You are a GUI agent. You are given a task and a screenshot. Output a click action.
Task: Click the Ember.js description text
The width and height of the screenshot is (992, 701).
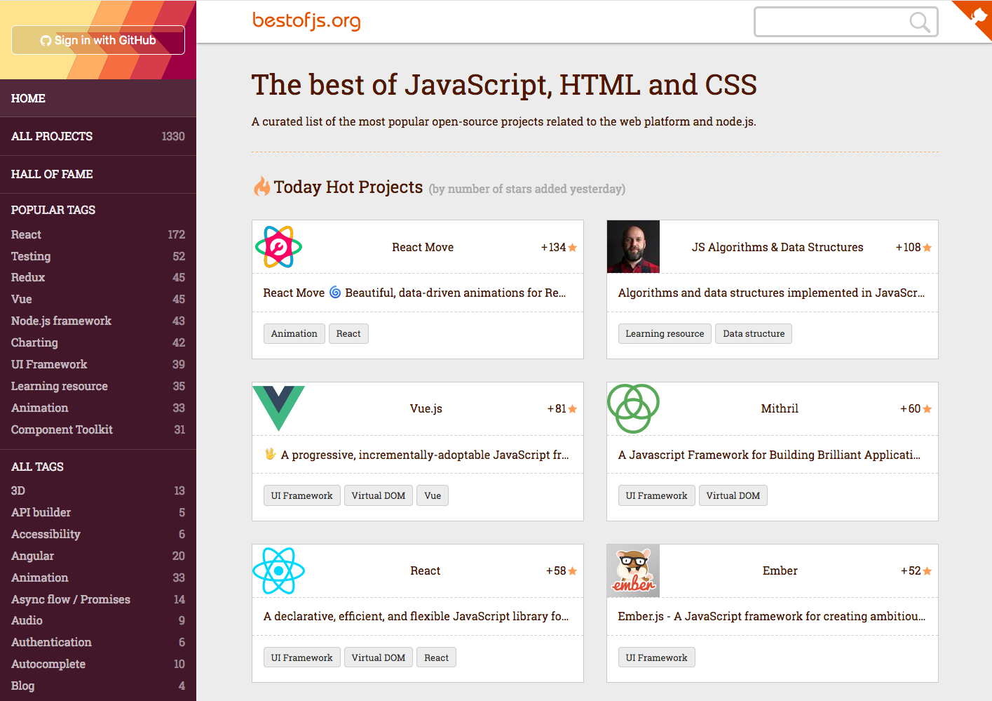click(x=771, y=616)
